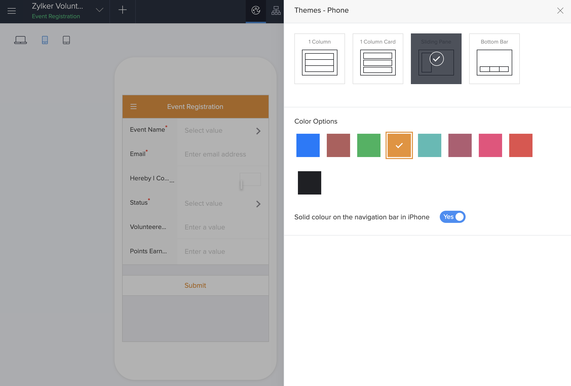Click the add new component plus icon
Image resolution: width=571 pixels, height=386 pixels.
tap(122, 10)
